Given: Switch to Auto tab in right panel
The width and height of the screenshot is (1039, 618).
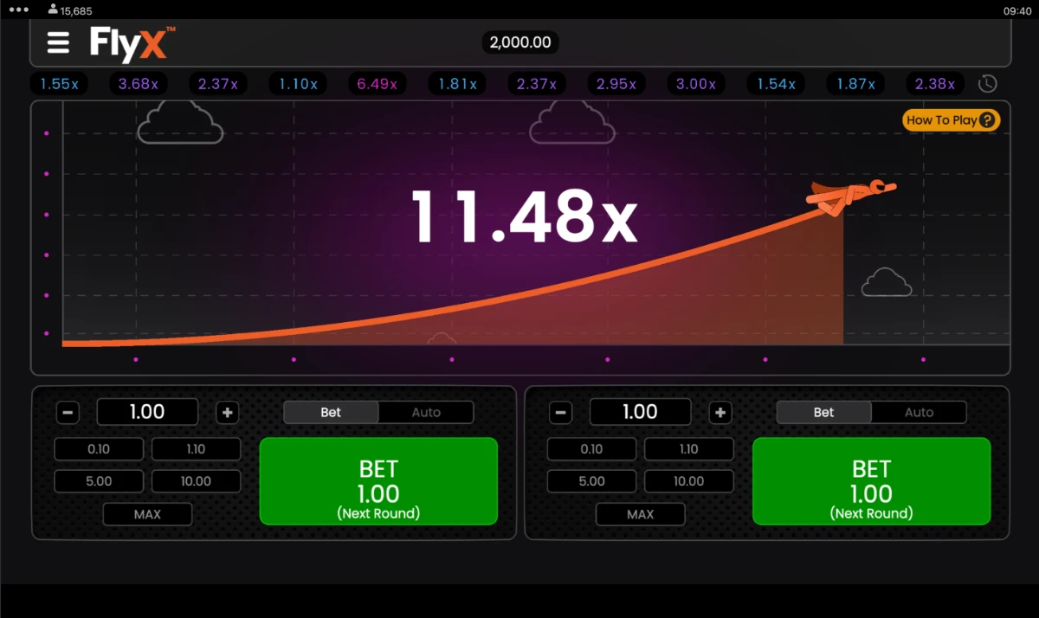Looking at the screenshot, I should 920,413.
